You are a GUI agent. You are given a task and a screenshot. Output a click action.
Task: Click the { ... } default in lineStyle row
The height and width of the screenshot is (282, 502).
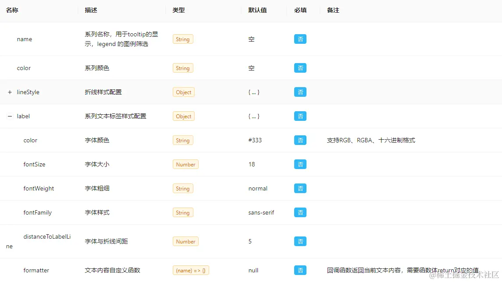tap(254, 92)
